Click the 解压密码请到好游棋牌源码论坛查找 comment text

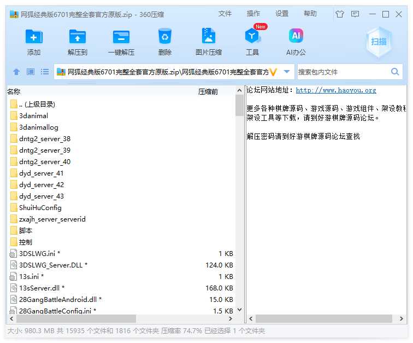pos(303,136)
